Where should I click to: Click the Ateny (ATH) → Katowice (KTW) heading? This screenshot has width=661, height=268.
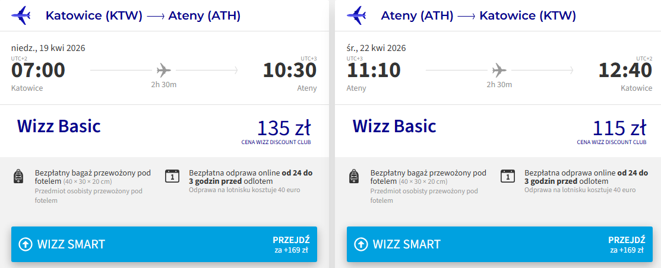pyautogui.click(x=478, y=16)
